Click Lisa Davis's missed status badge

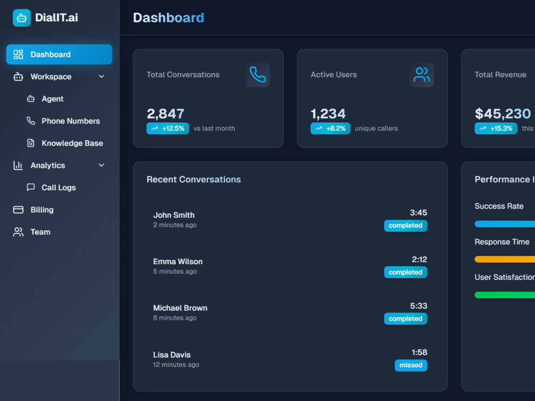coord(411,365)
